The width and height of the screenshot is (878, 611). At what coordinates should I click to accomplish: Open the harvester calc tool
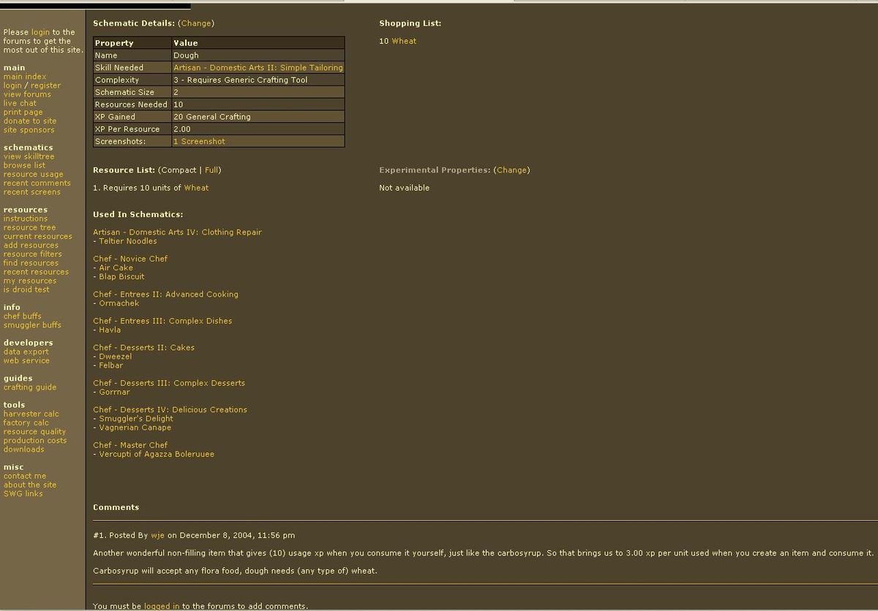point(31,414)
